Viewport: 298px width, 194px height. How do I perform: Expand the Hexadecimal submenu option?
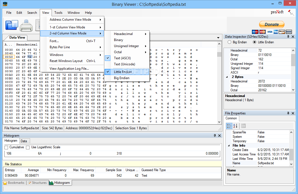(127, 34)
